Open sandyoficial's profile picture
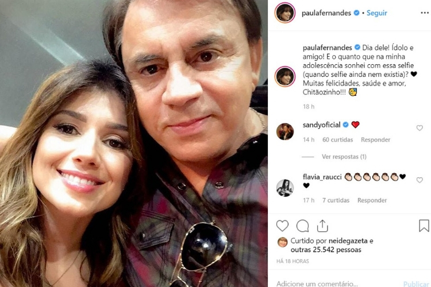The width and height of the screenshot is (431, 287). tap(285, 131)
